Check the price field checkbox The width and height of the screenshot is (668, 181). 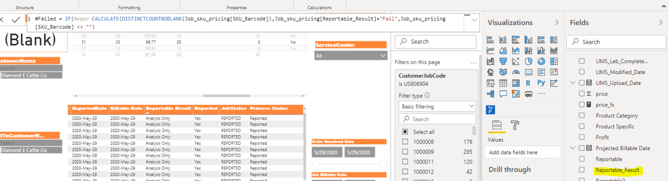pyautogui.click(x=582, y=94)
